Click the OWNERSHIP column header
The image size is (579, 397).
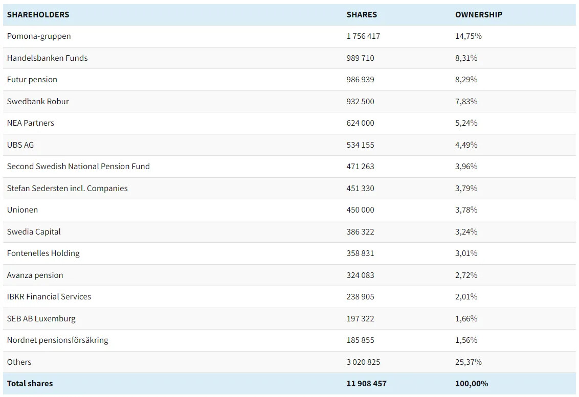(478, 15)
